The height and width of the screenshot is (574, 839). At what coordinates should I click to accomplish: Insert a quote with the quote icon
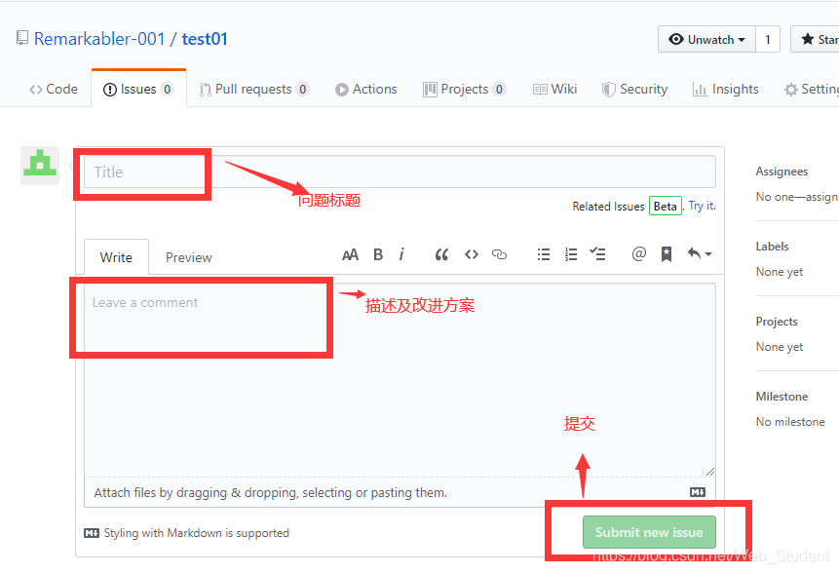tap(441, 254)
